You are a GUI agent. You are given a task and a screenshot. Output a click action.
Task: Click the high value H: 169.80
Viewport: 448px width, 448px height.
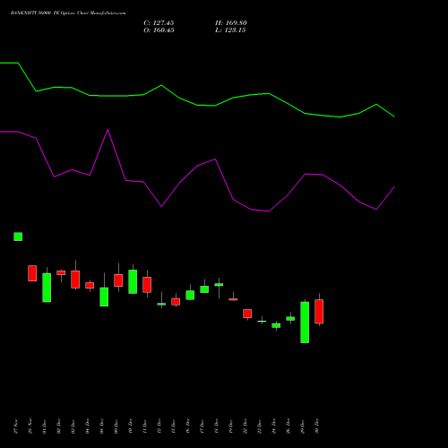(x=231, y=23)
